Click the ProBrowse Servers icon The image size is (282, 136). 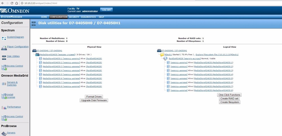(x=4, y=134)
